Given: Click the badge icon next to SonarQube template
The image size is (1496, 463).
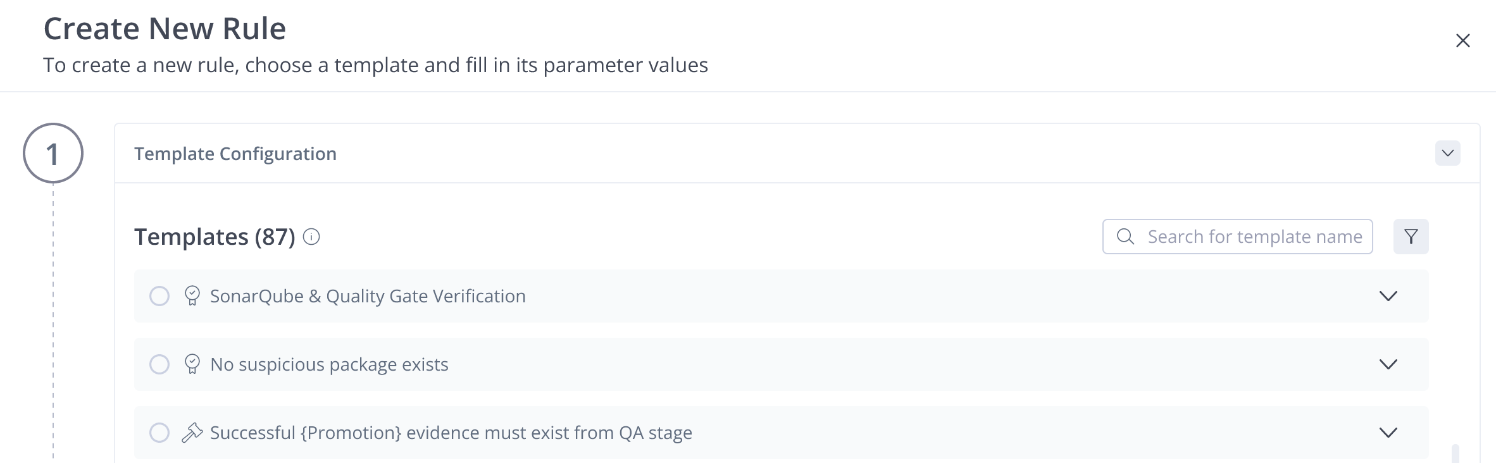Looking at the screenshot, I should tap(192, 296).
